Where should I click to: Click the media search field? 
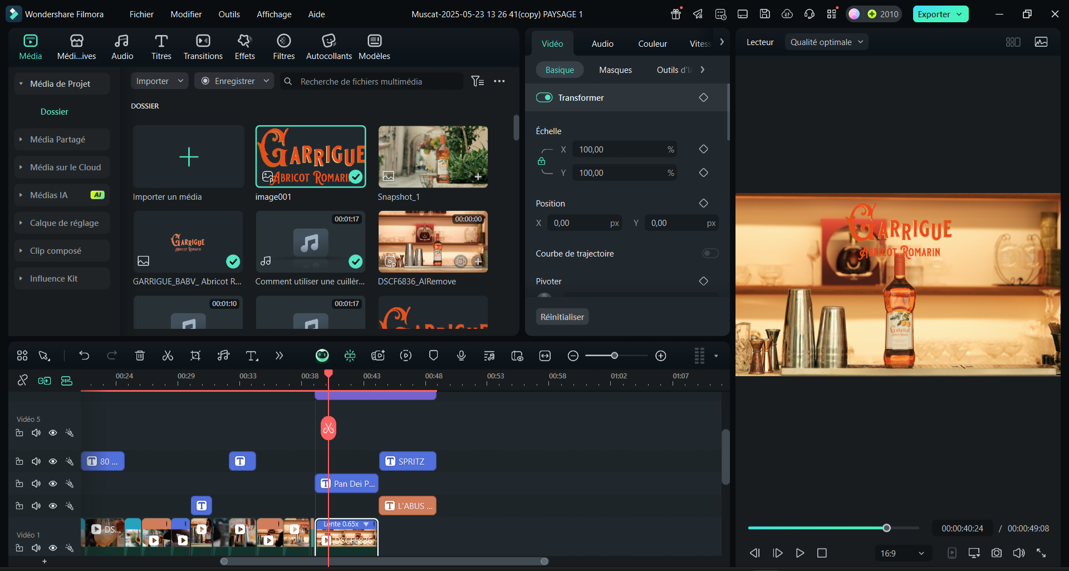(372, 81)
